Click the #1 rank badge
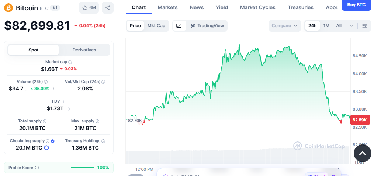This screenshot has width=374, height=176. click(x=55, y=8)
